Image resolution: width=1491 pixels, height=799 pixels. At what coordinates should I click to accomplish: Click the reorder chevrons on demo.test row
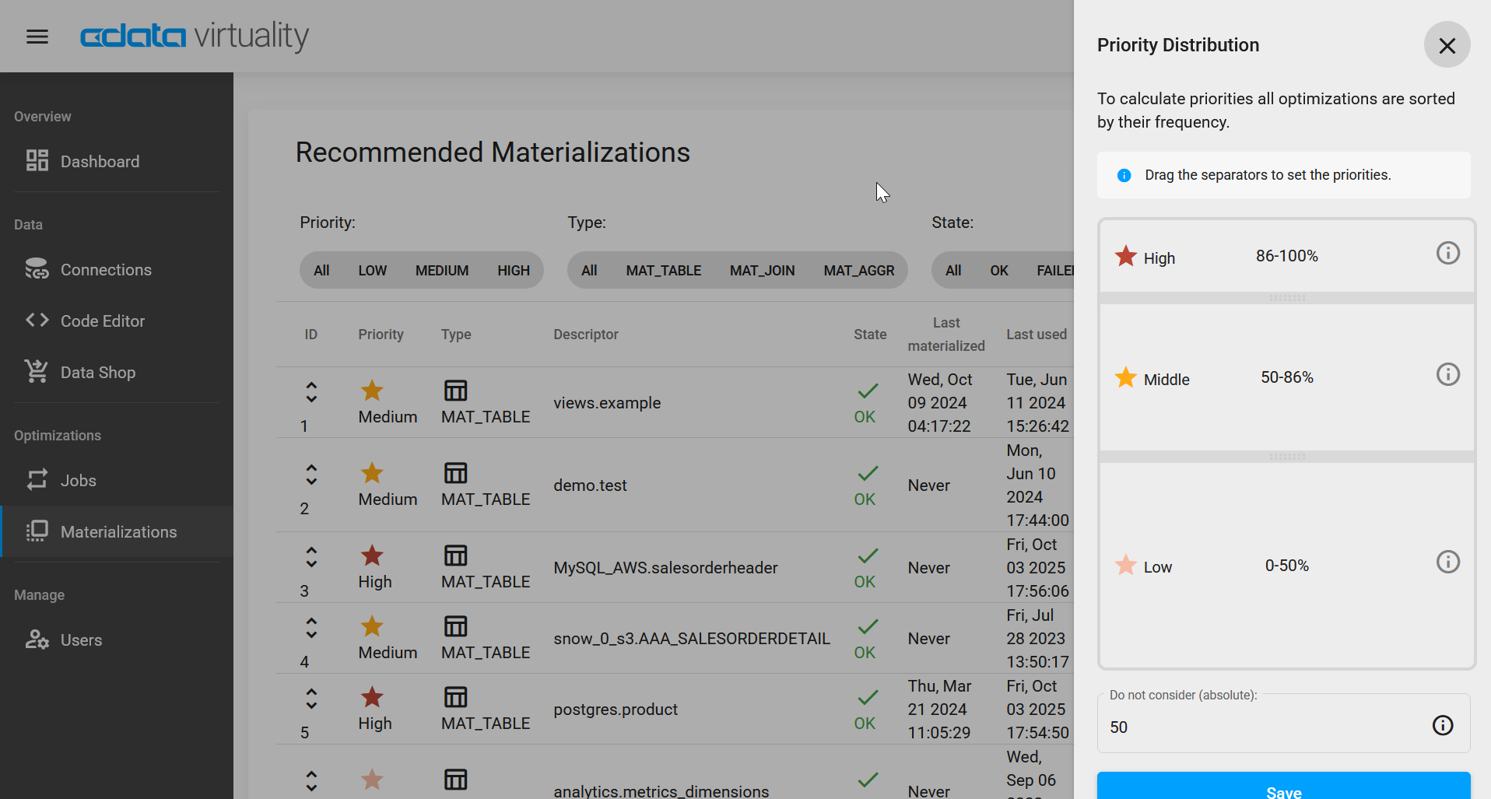tap(311, 475)
